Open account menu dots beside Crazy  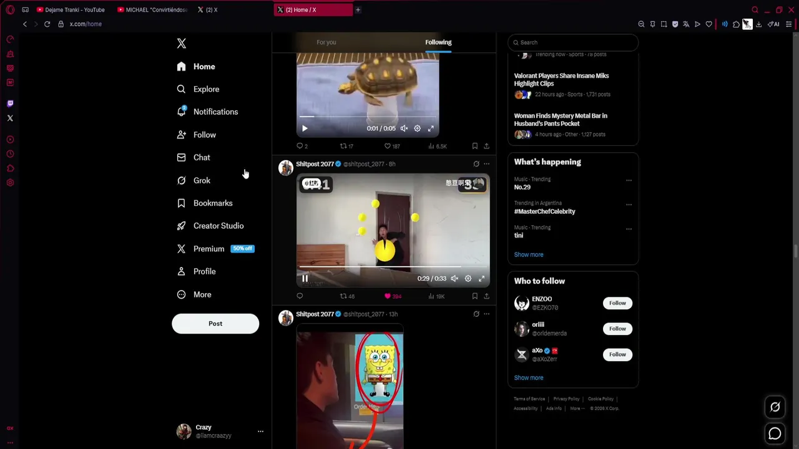260,432
